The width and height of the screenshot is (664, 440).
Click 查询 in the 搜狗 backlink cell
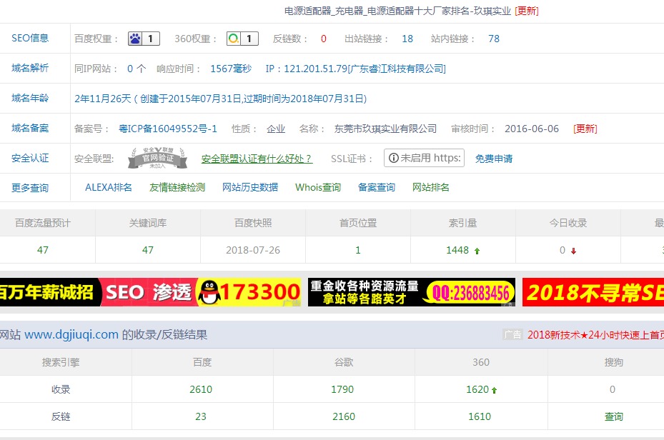click(x=613, y=416)
